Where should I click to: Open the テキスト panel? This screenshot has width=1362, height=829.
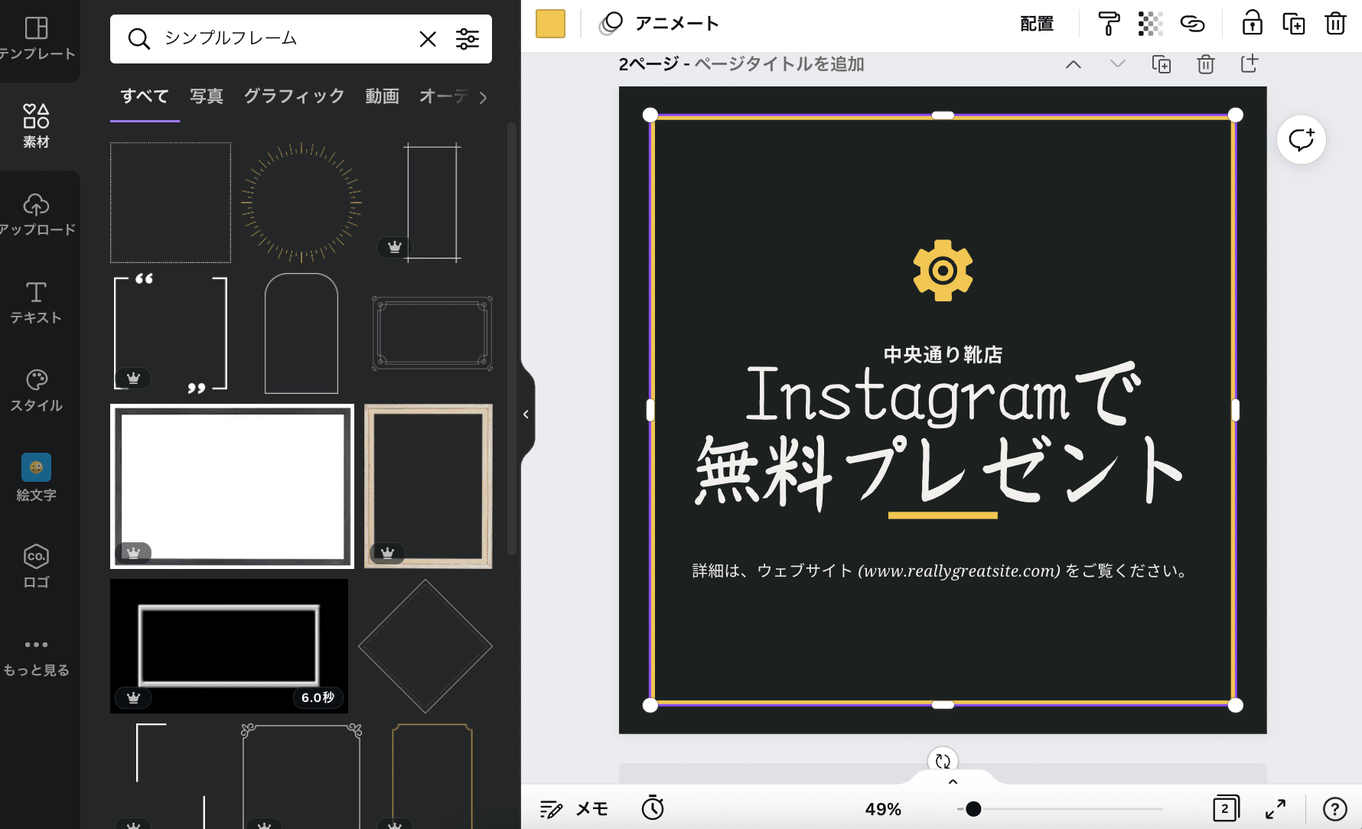point(35,303)
